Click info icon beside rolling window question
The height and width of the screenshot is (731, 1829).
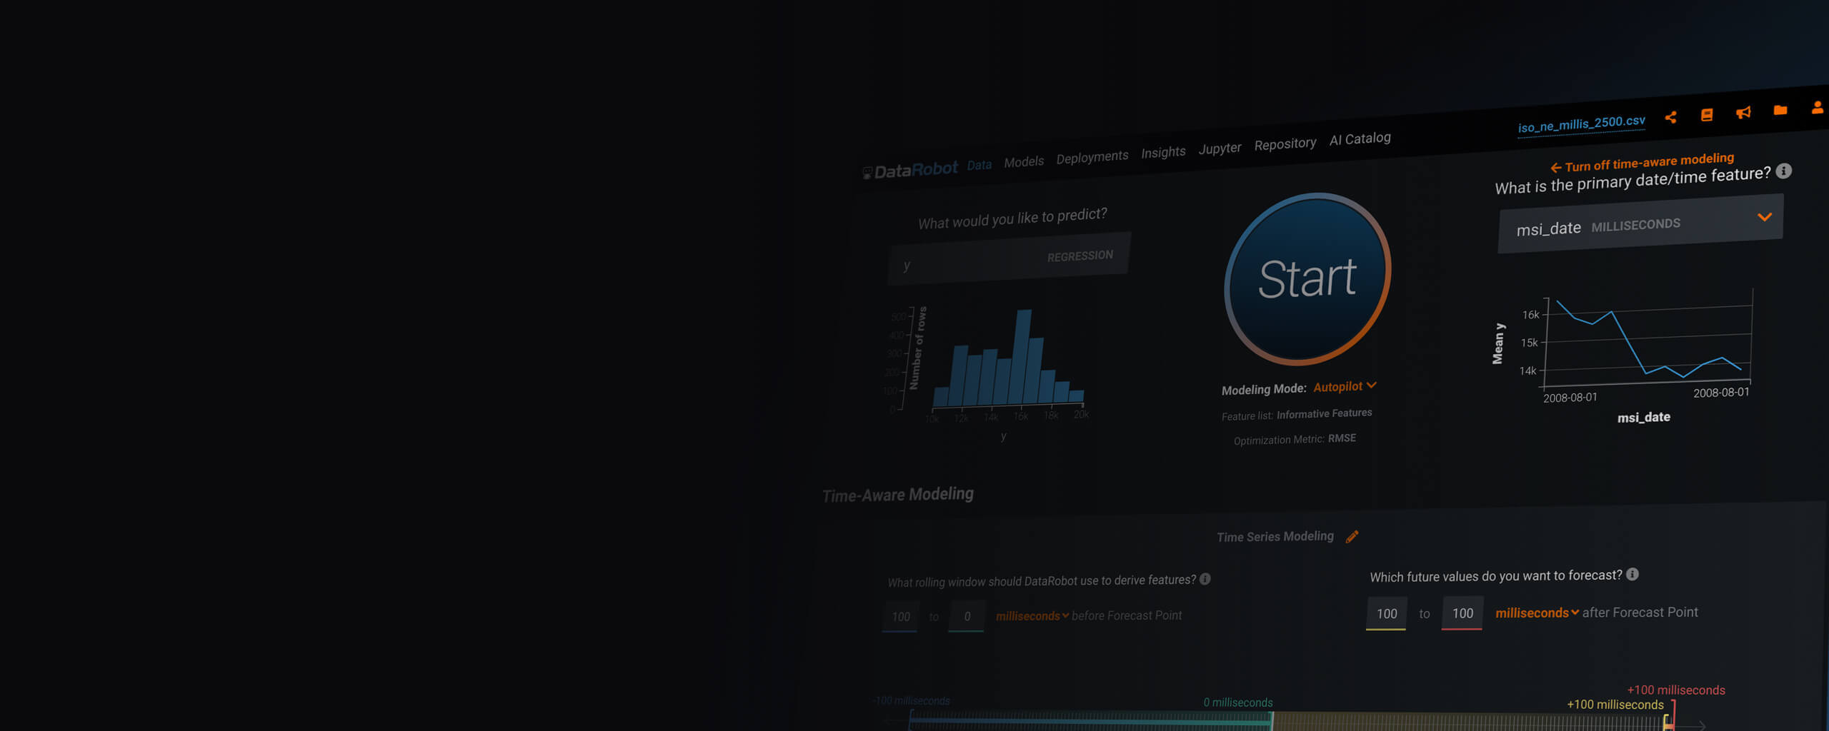coord(1205,579)
